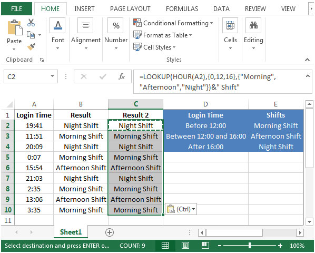The image size is (315, 253).
Task: Switch to the VIEW tab
Action: [288, 8]
